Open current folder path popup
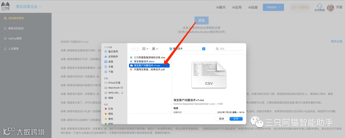The width and height of the screenshot is (345, 138). tap(187, 49)
